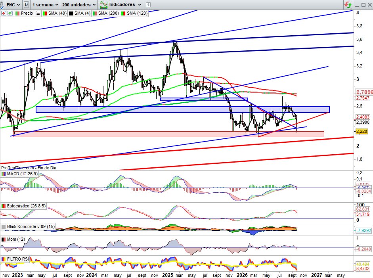The image size is (373, 278).
Task: Click the 2,4083 value on the price axis
Action: click(x=363, y=117)
